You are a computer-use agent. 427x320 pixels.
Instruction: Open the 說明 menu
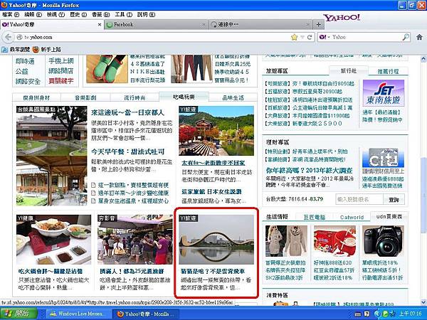[x=146, y=15]
